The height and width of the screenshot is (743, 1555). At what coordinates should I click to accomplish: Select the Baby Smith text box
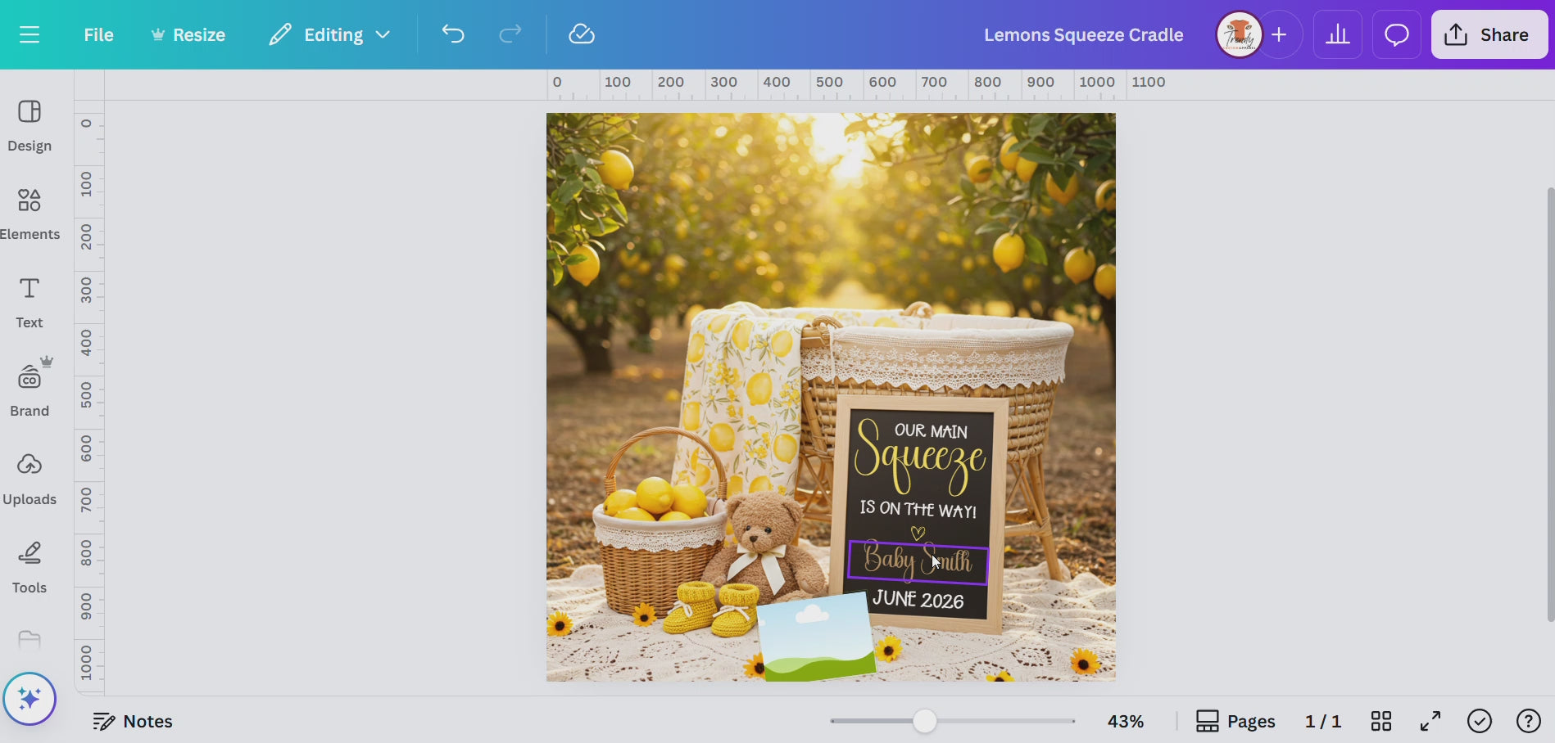point(918,563)
